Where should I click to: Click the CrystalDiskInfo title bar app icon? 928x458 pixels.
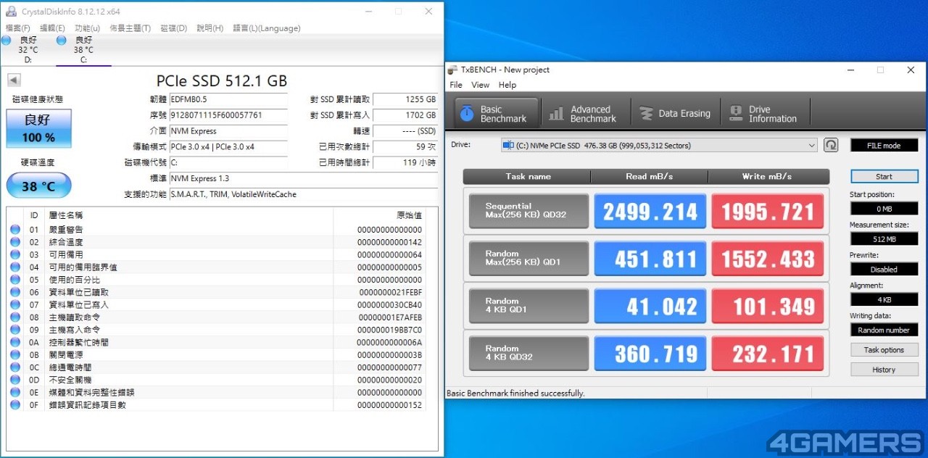coord(11,12)
